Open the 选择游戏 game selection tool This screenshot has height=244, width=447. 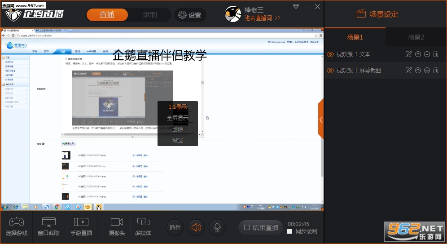(17, 227)
